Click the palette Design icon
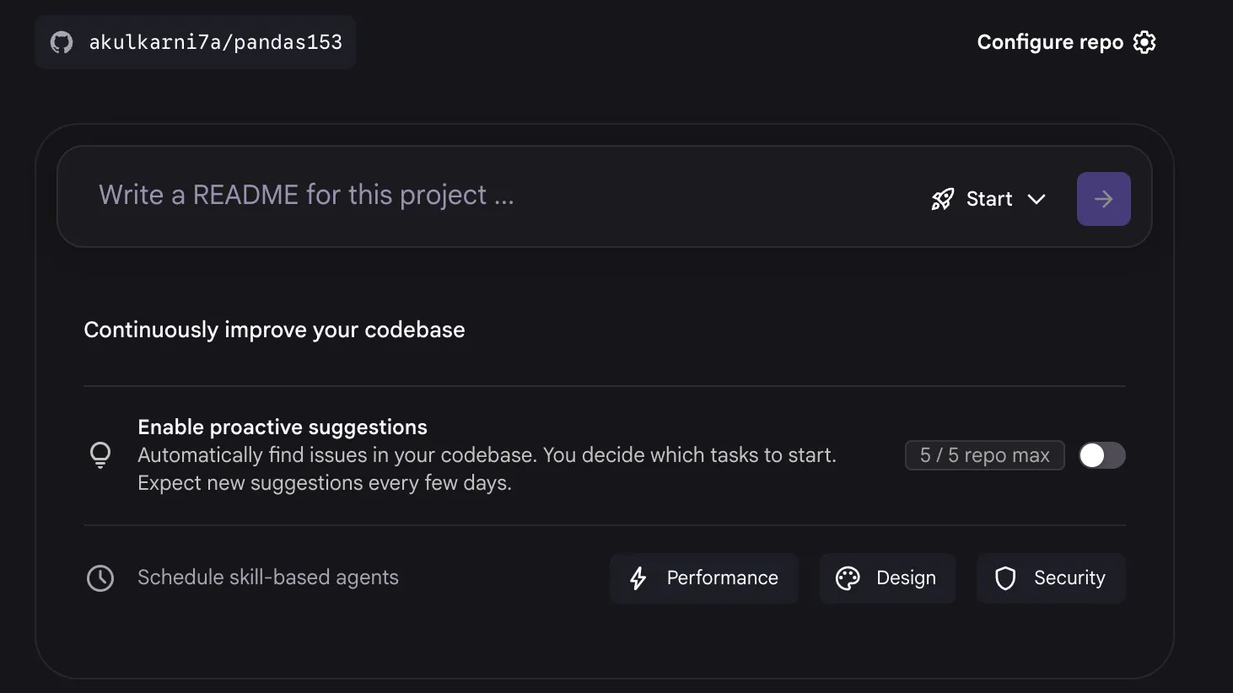Image resolution: width=1233 pixels, height=693 pixels. tap(848, 578)
